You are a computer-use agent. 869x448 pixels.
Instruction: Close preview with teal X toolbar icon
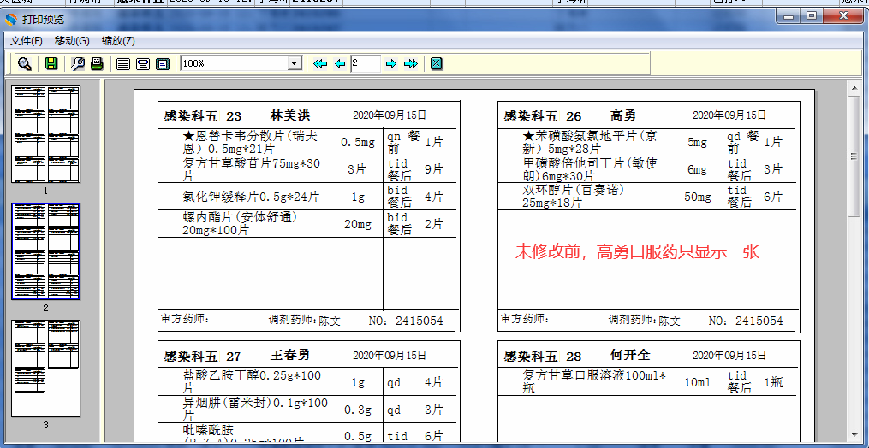437,63
